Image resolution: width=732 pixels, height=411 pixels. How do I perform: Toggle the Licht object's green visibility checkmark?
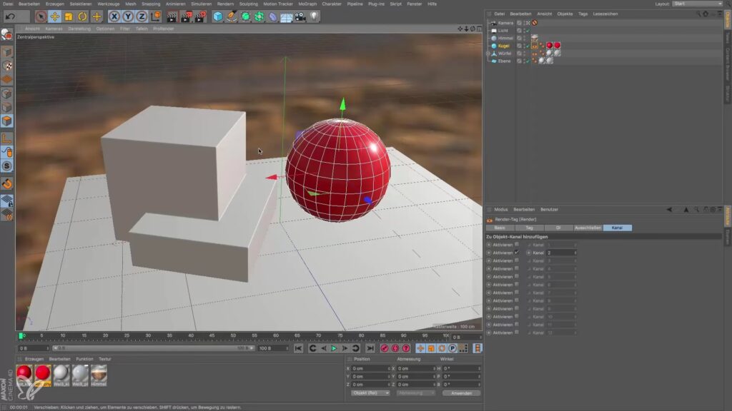528,31
